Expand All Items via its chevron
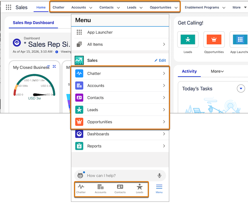This screenshot has height=204, width=248. pyautogui.click(x=164, y=44)
